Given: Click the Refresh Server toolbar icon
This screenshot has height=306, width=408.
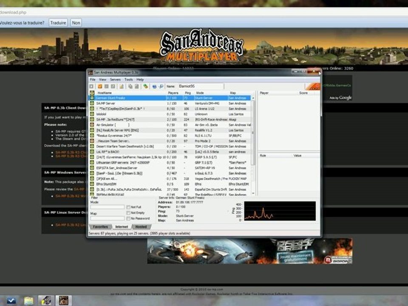Looking at the screenshot, I should (113, 86).
